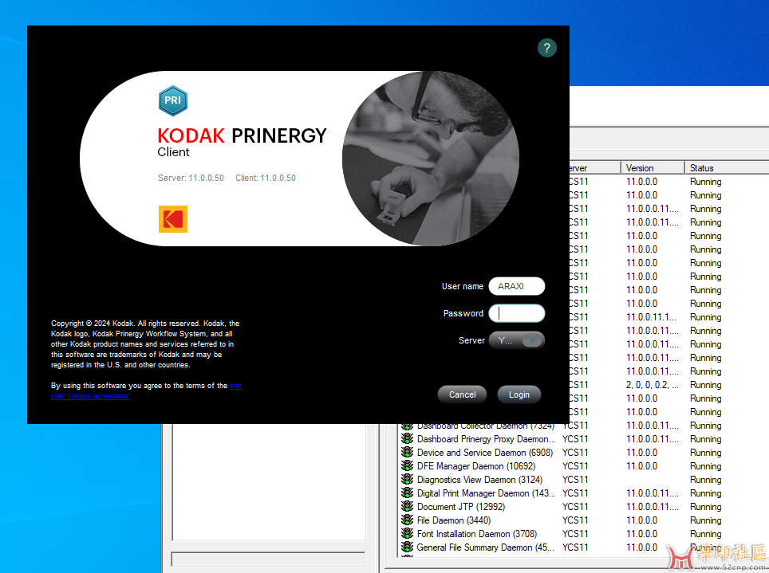
Task: Open the Server dropdown list
Action: 516,340
